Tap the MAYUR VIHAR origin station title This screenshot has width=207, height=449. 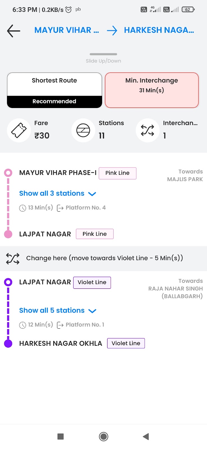pyautogui.click(x=66, y=30)
